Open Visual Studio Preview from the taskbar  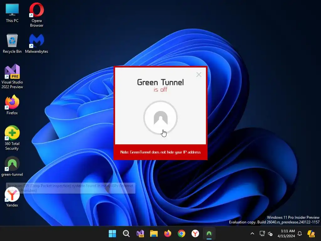point(140,233)
